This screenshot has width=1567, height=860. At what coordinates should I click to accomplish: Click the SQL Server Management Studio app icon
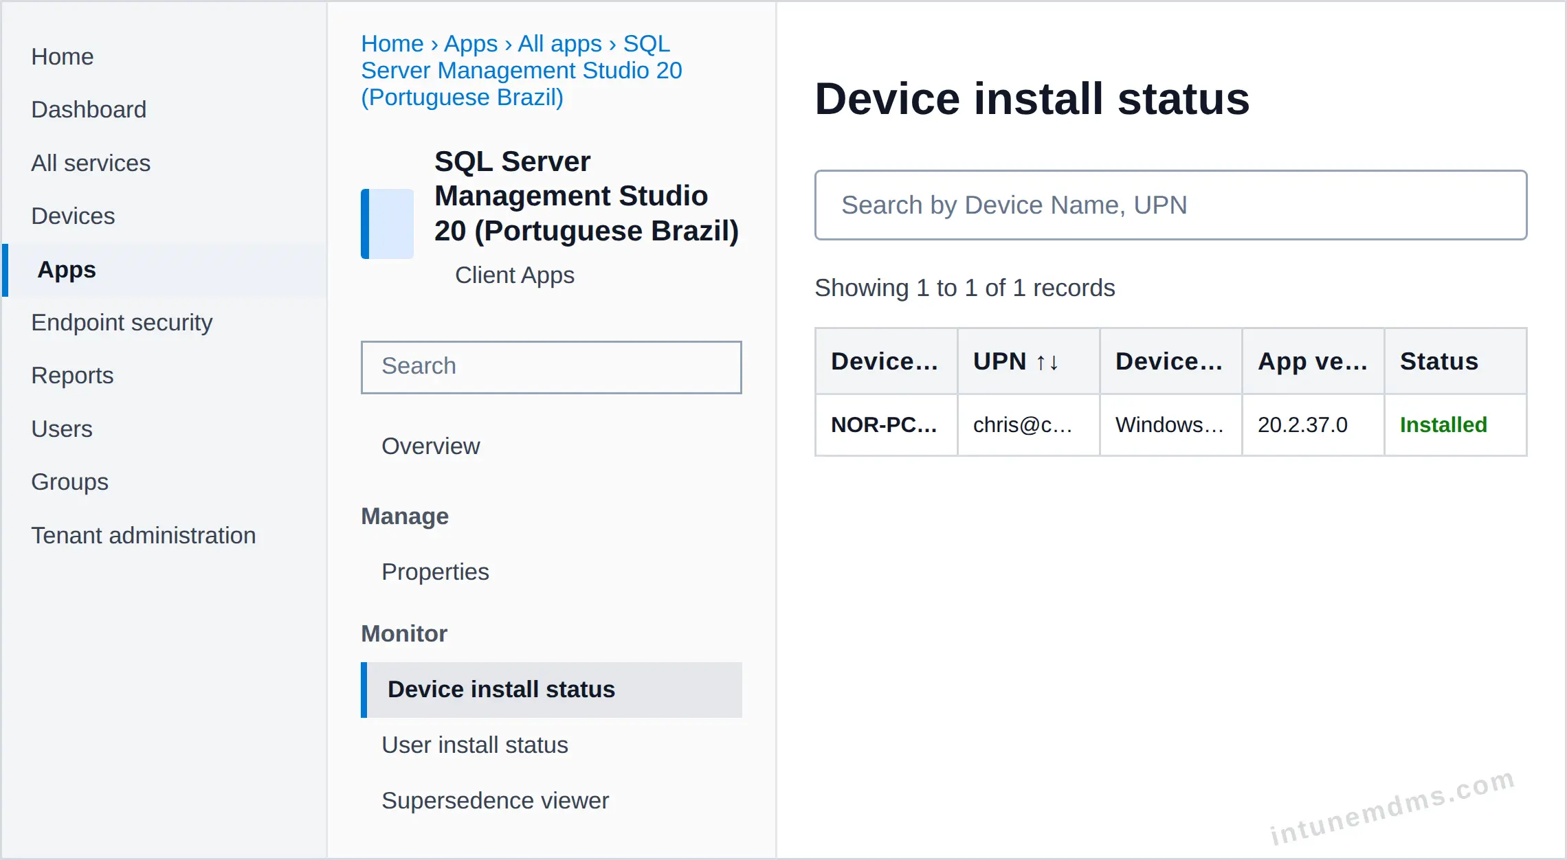pos(388,224)
